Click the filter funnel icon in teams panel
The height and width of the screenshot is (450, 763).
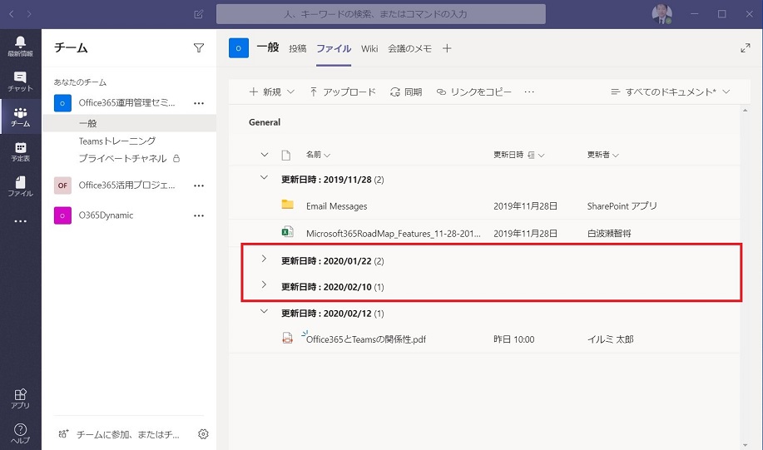point(199,47)
